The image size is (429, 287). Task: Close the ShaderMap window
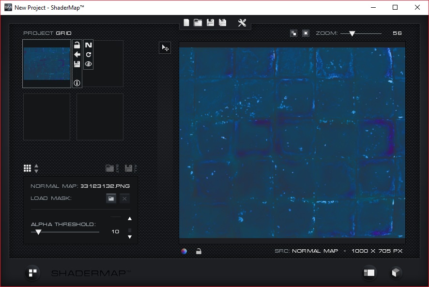tap(417, 7)
